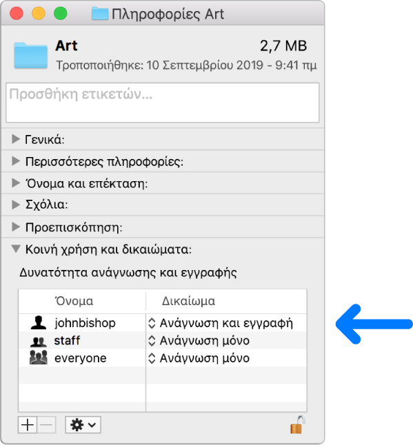Screen dimensions: 413x447
Task: Expand the Γενικά section
Action: 15,139
